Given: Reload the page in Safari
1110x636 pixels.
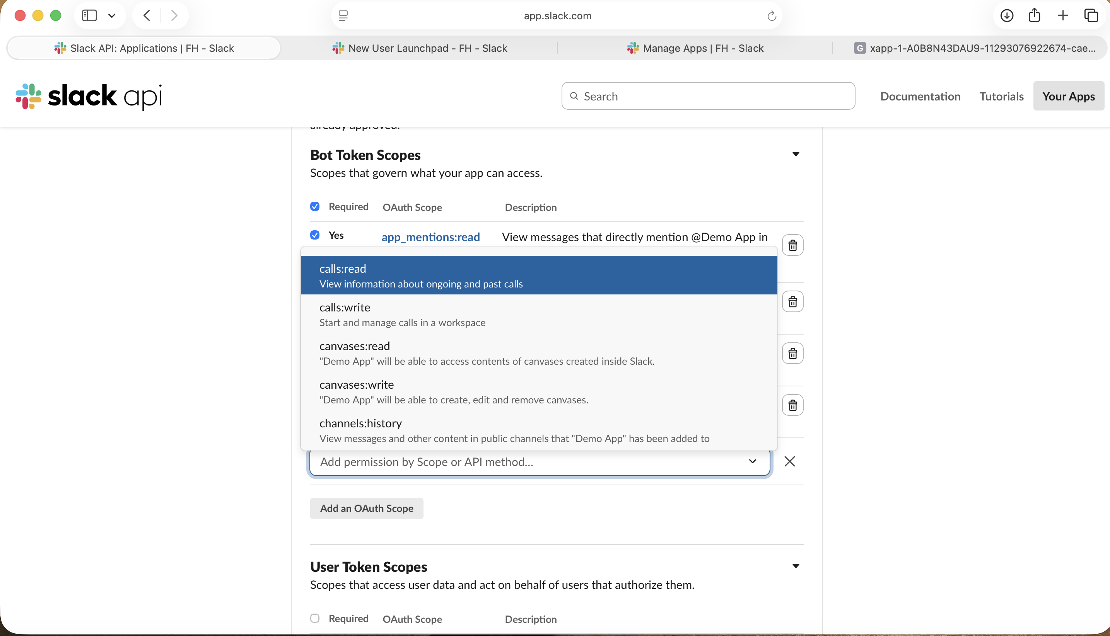Looking at the screenshot, I should click(772, 16).
